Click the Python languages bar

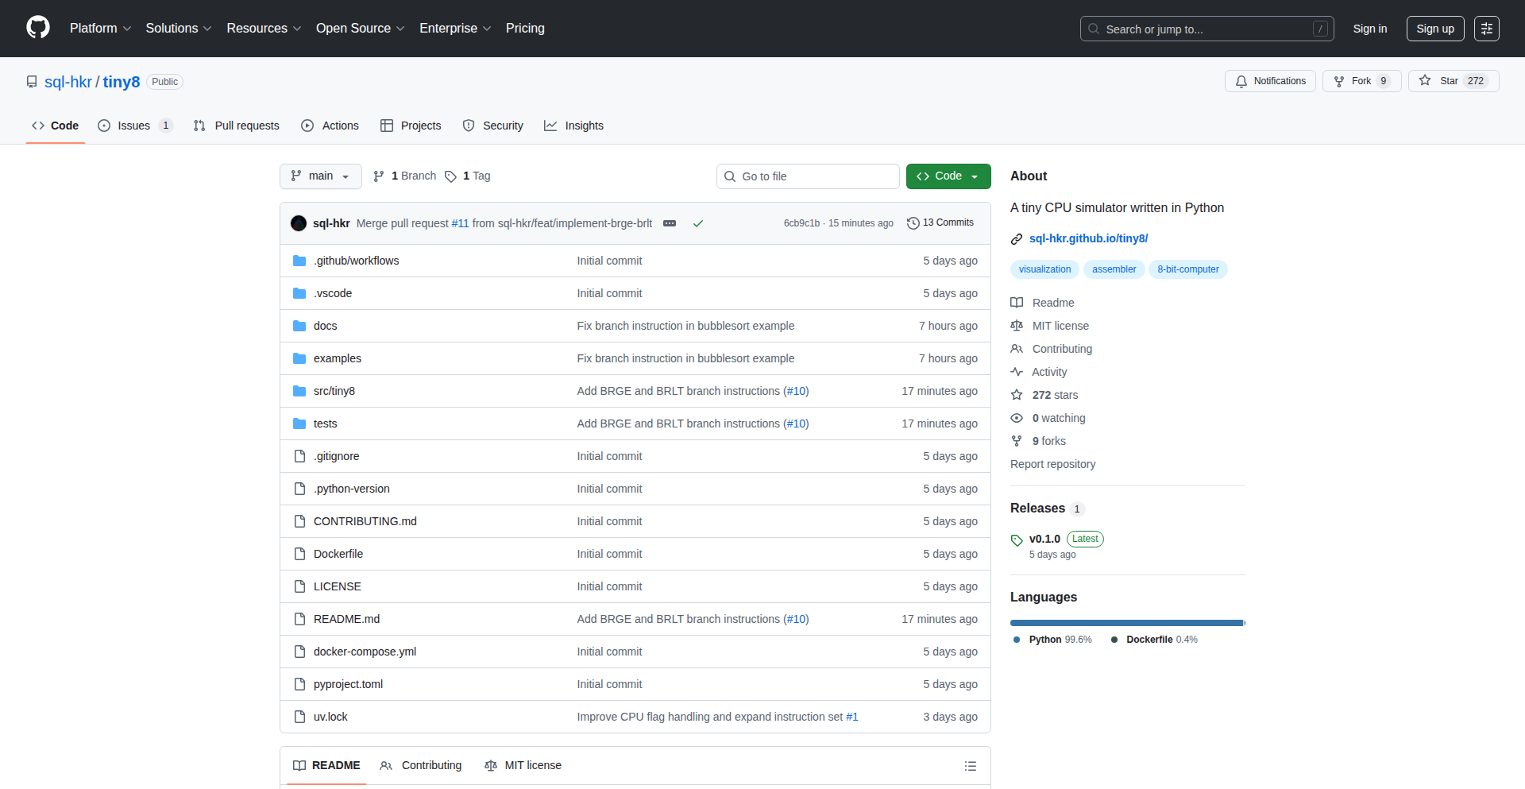[x=1125, y=623]
